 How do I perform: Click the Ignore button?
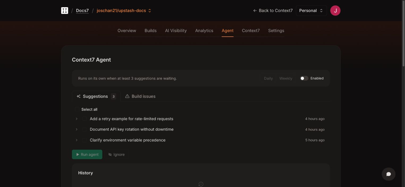coord(116,155)
